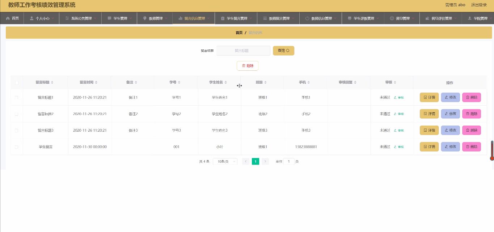Click the 删除 button above the table
The height and width of the screenshot is (232, 494).
[248, 66]
